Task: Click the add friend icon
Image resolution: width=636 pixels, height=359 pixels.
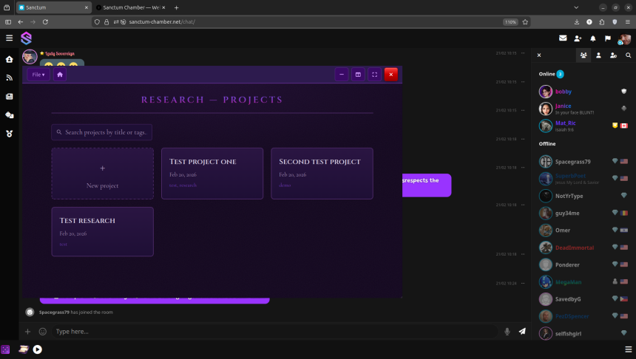Action: 578,38
